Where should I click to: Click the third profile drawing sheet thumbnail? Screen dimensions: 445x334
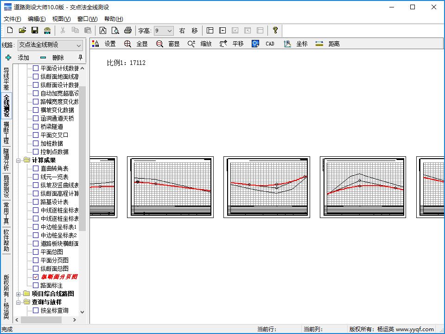click(x=267, y=187)
